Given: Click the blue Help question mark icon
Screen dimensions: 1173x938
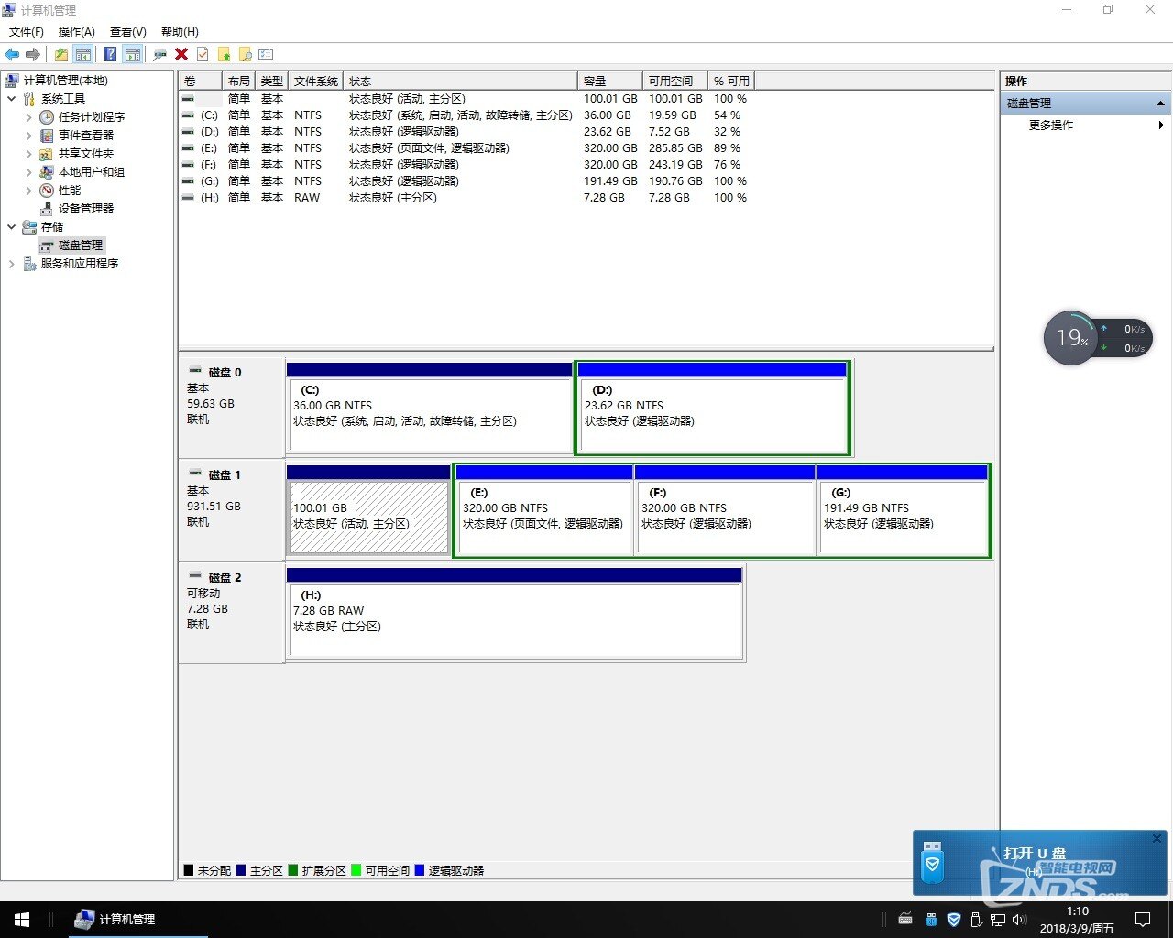Looking at the screenshot, I should pyautogui.click(x=110, y=55).
